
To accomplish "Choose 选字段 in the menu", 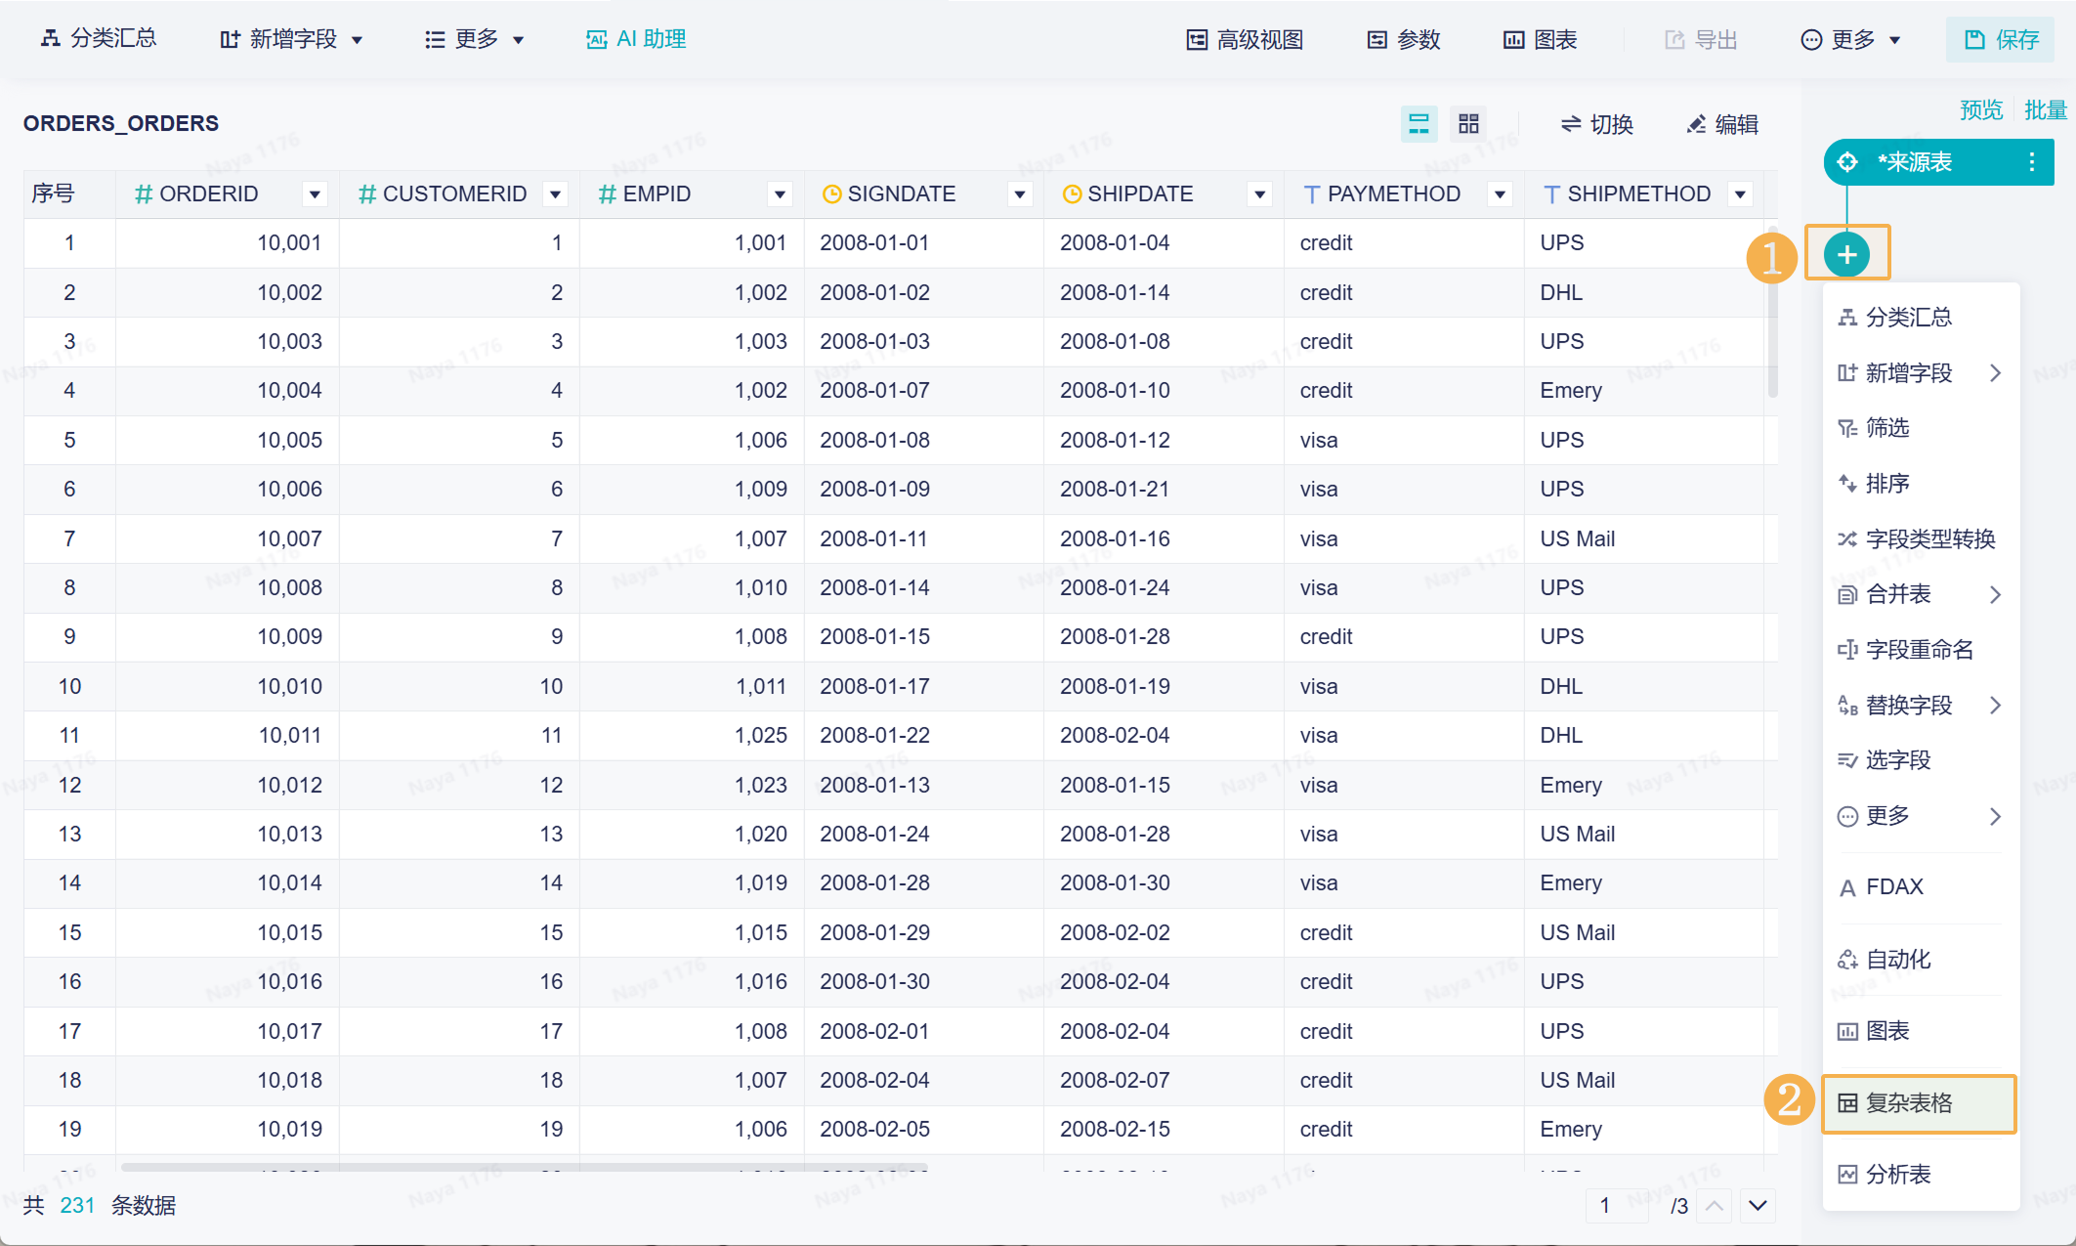I will pos(1921,760).
